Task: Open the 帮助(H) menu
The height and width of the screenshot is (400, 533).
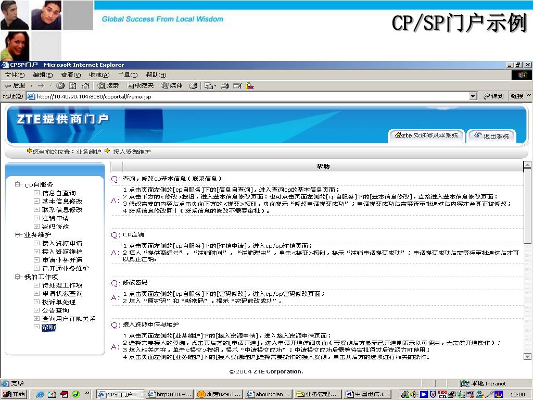Action: (156, 75)
